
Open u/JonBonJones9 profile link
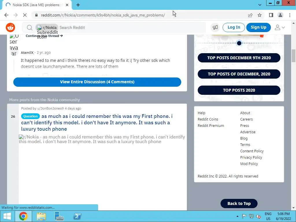pos(50,108)
